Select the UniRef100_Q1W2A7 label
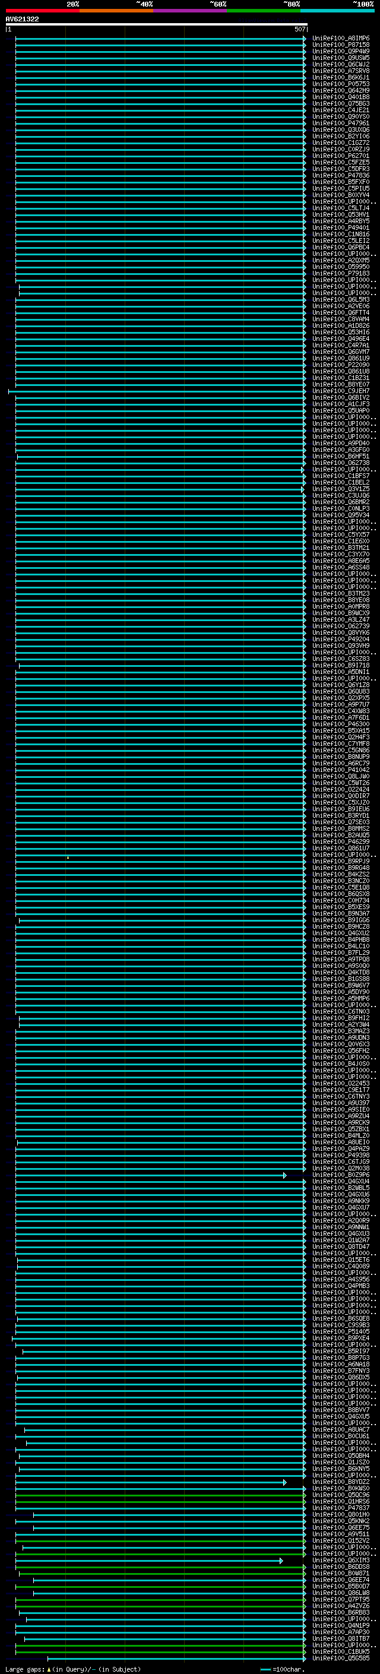This screenshot has height=1674, width=380. (x=341, y=1240)
